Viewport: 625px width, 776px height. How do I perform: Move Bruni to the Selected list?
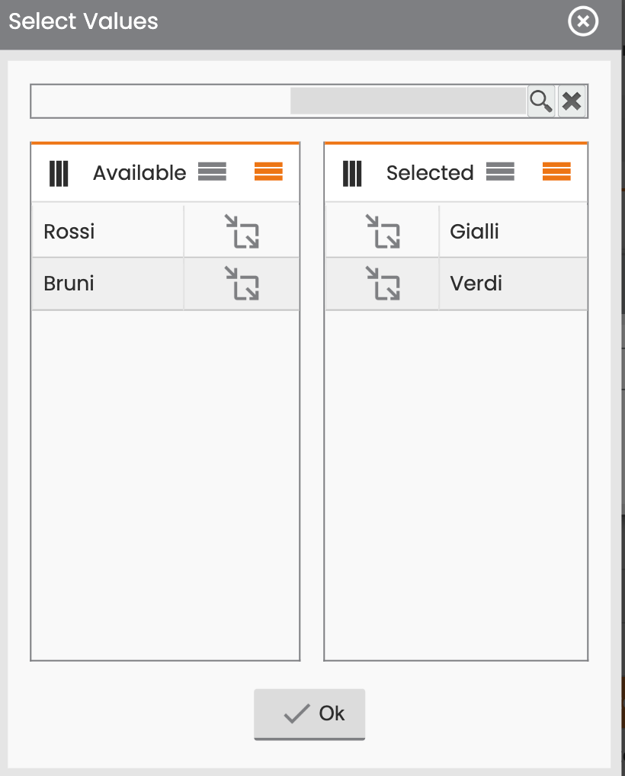[x=242, y=283]
